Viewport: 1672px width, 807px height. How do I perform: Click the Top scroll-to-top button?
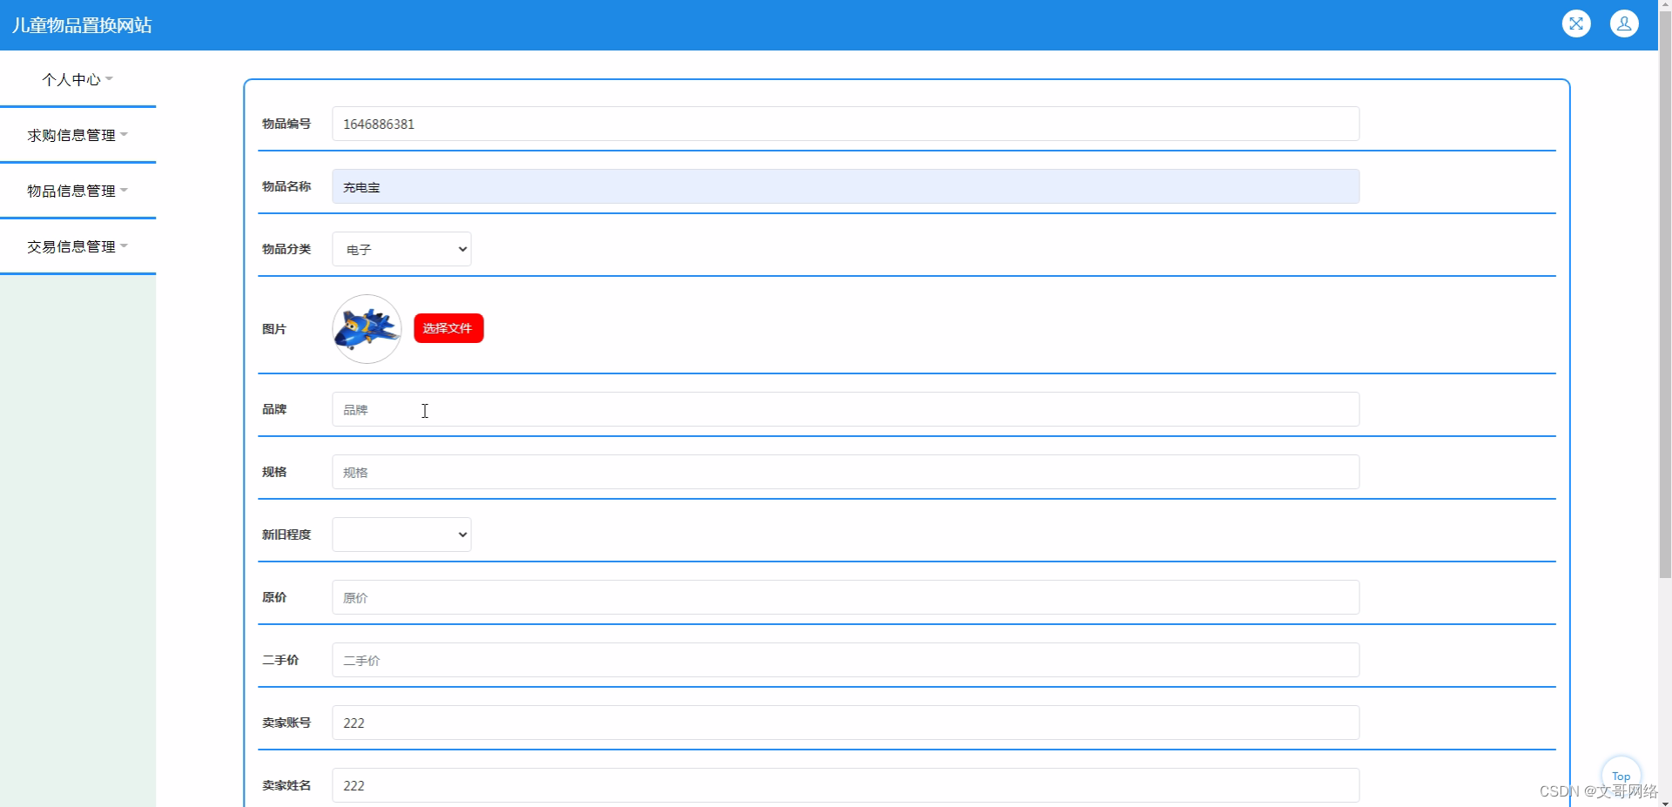tap(1621, 775)
